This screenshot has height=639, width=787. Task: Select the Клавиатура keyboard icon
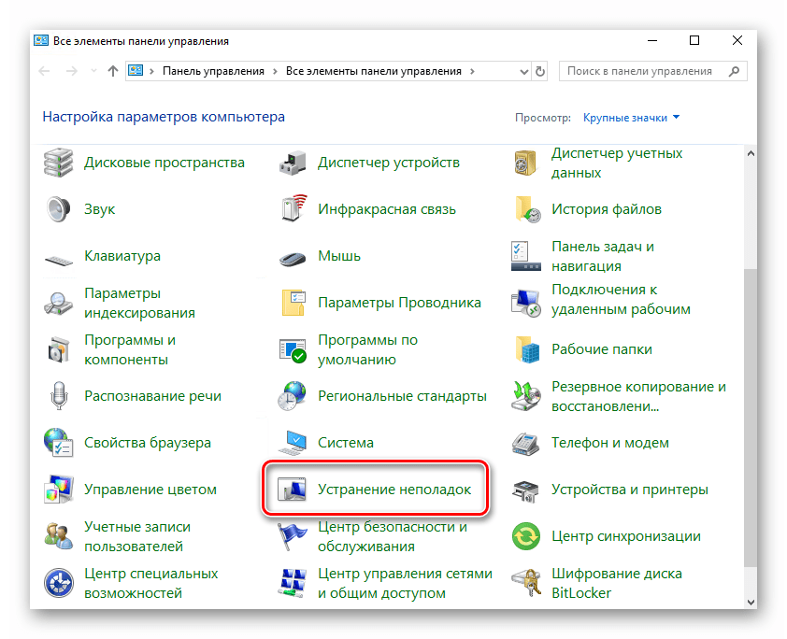59,260
